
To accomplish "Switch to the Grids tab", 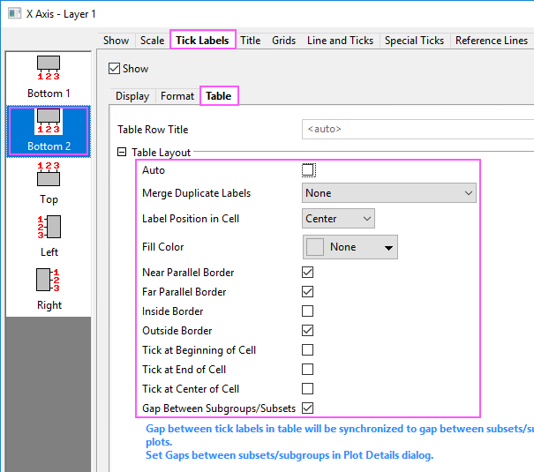I will point(283,41).
